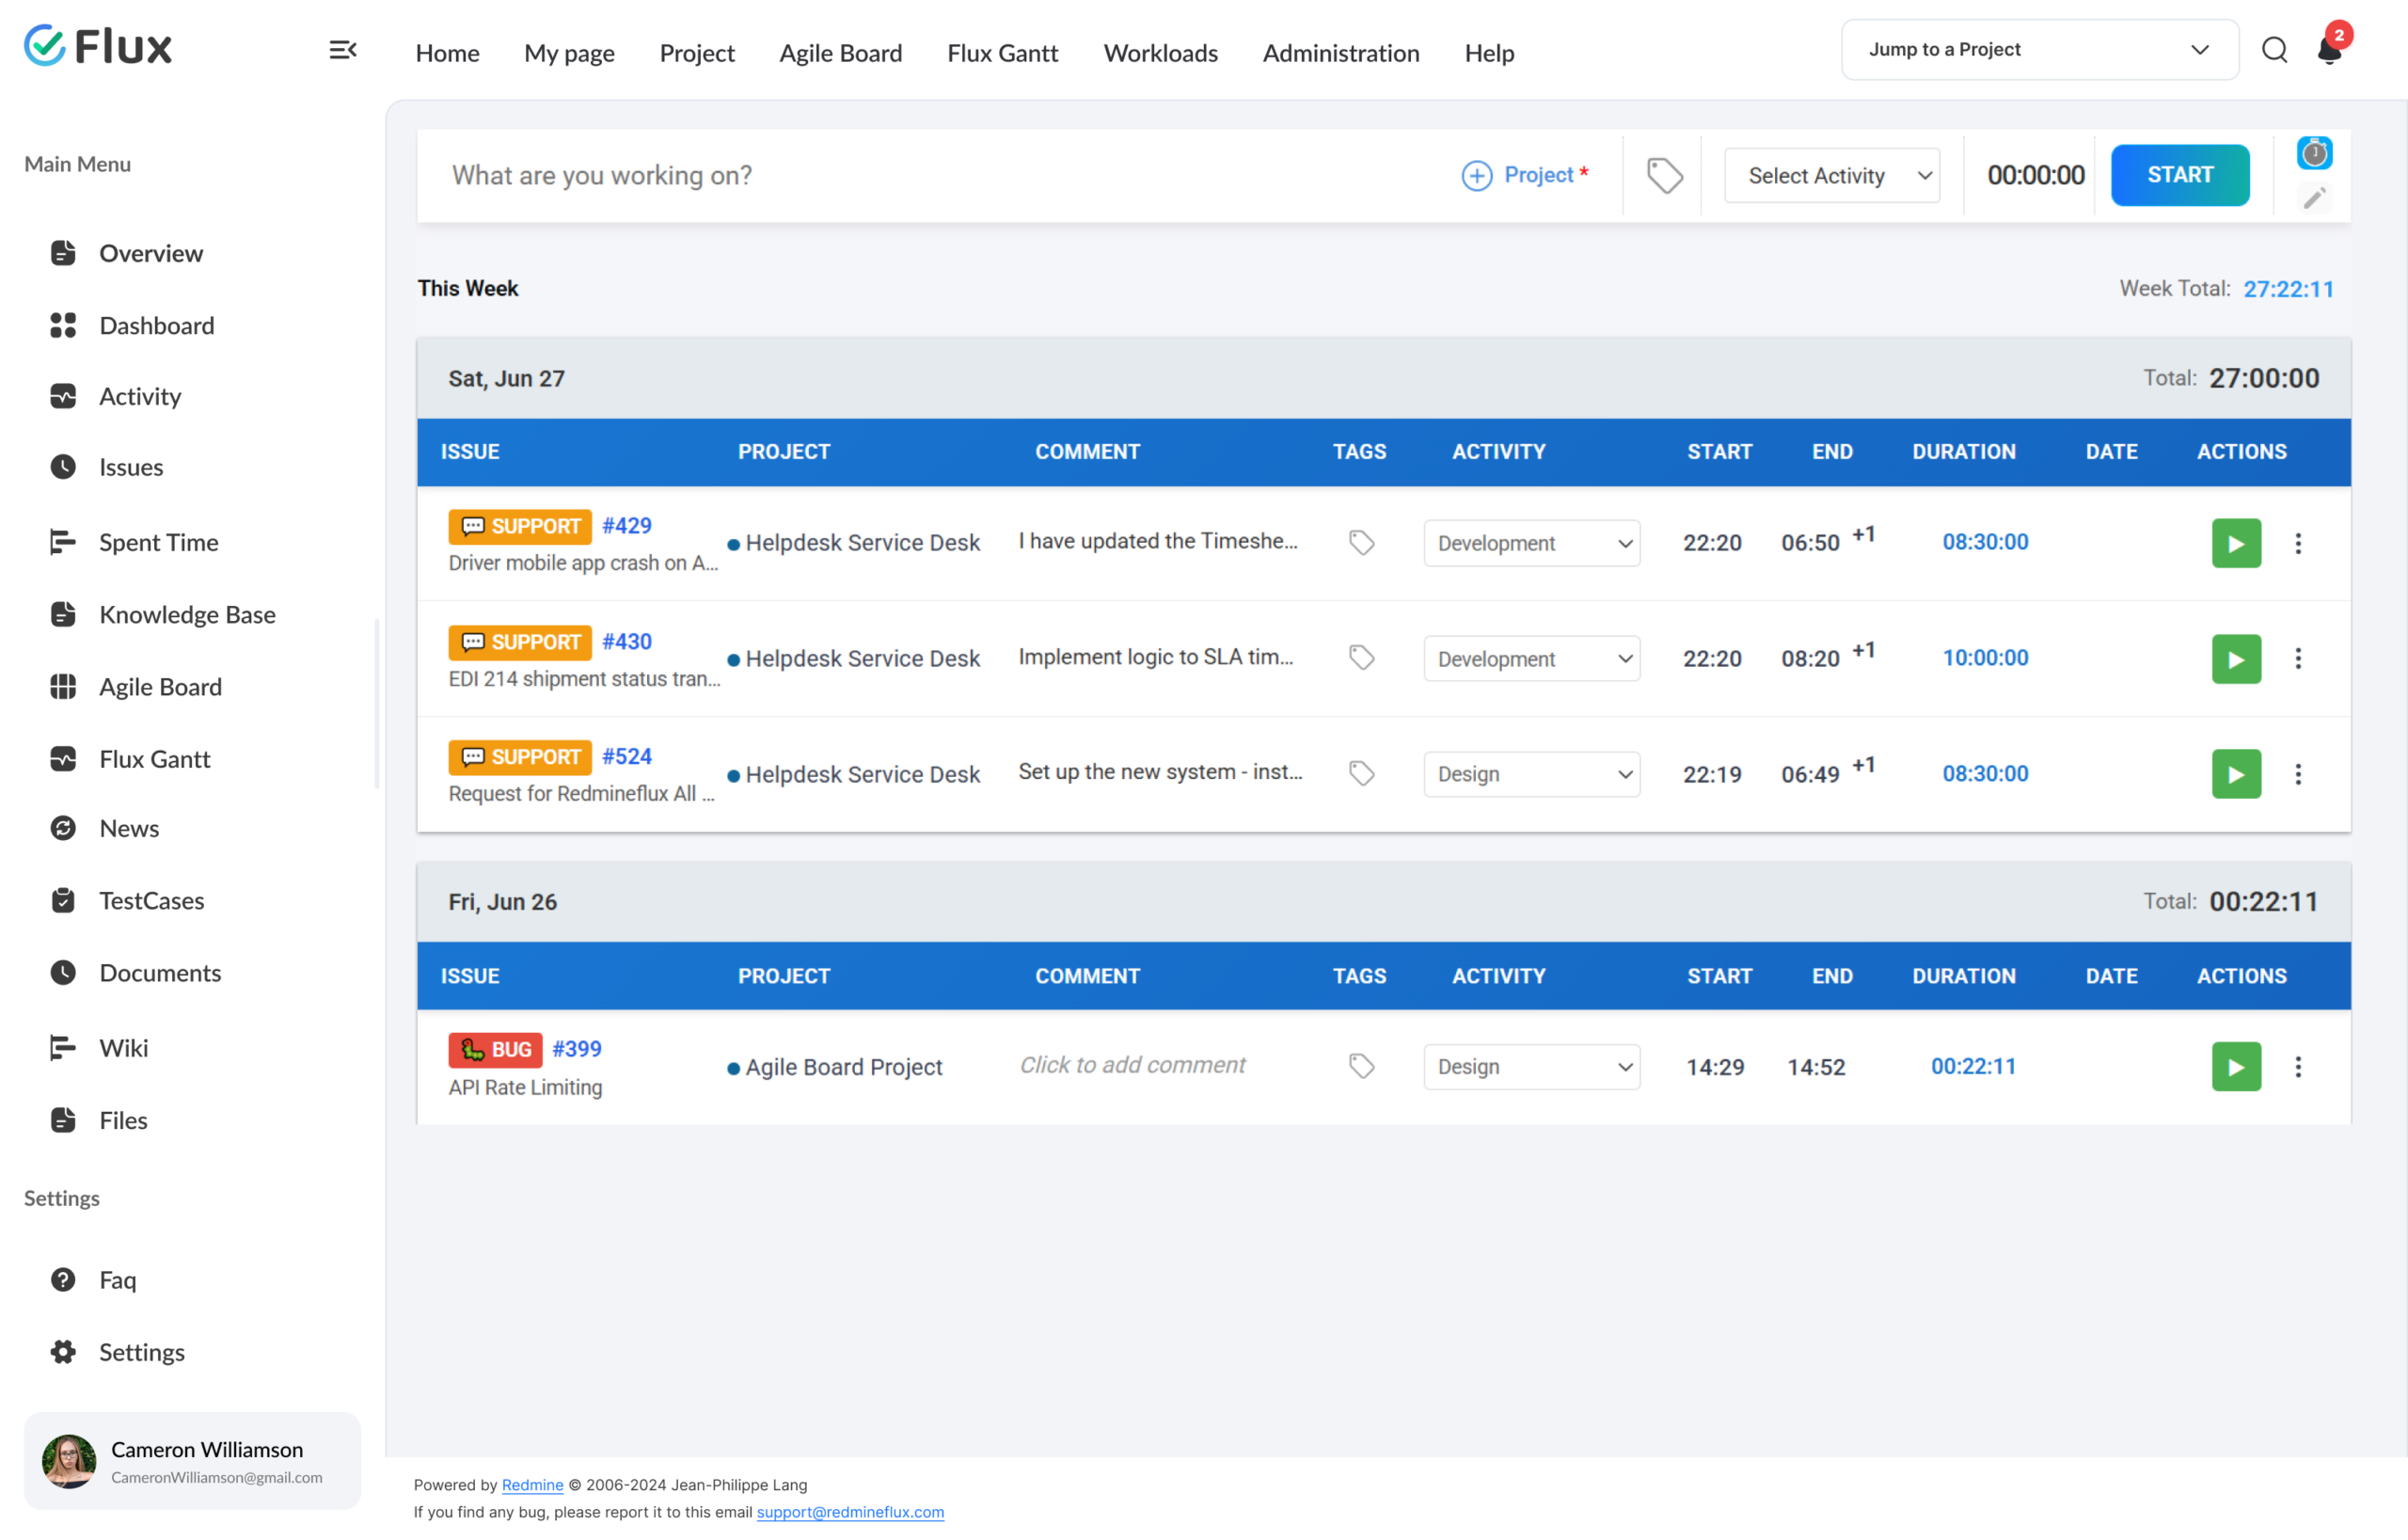
Task: Open Cameron Williamson user profile card
Action: click(x=192, y=1461)
